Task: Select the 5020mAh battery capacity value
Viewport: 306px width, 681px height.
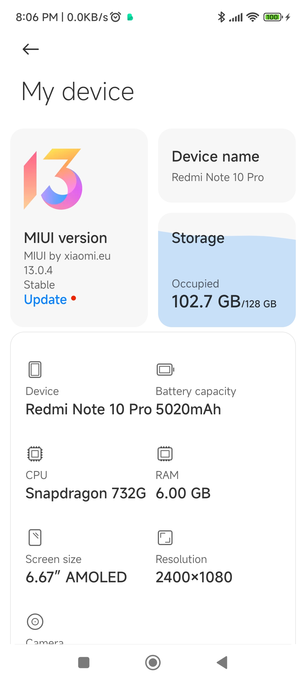Action: tap(188, 409)
